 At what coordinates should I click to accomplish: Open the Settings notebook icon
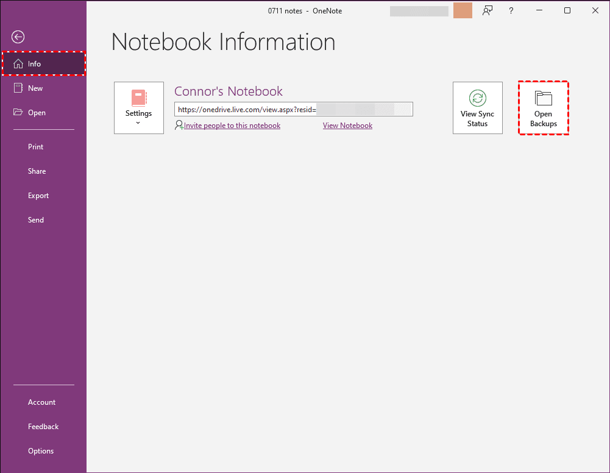coord(138,98)
